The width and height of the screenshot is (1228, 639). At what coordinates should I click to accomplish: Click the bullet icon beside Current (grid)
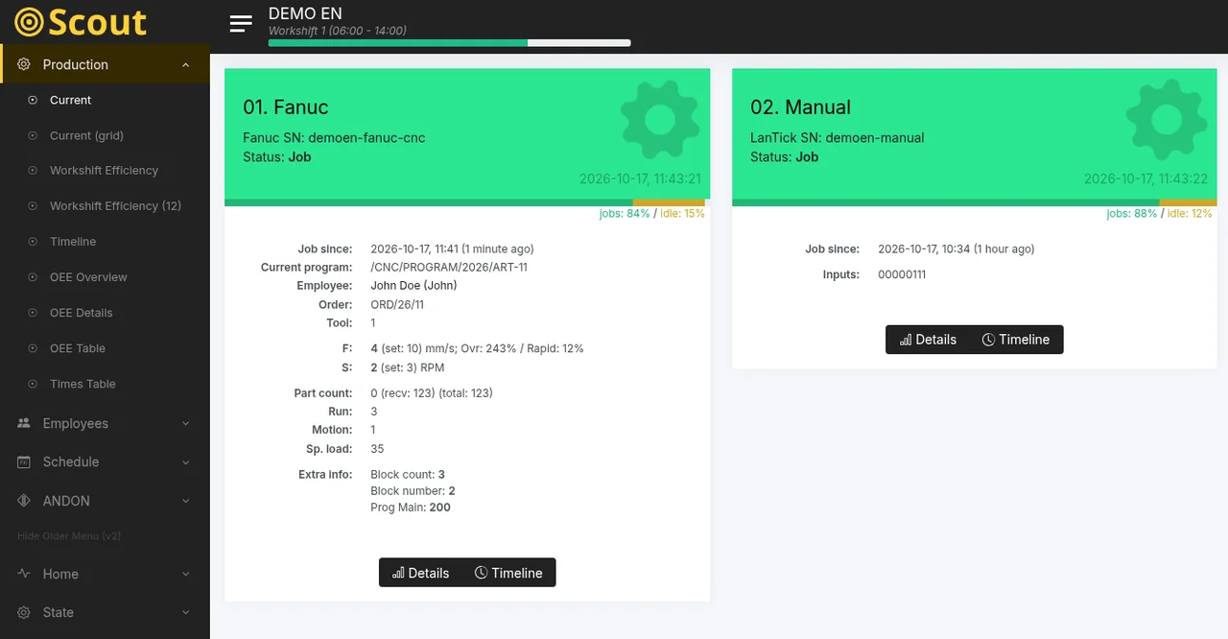[33, 135]
